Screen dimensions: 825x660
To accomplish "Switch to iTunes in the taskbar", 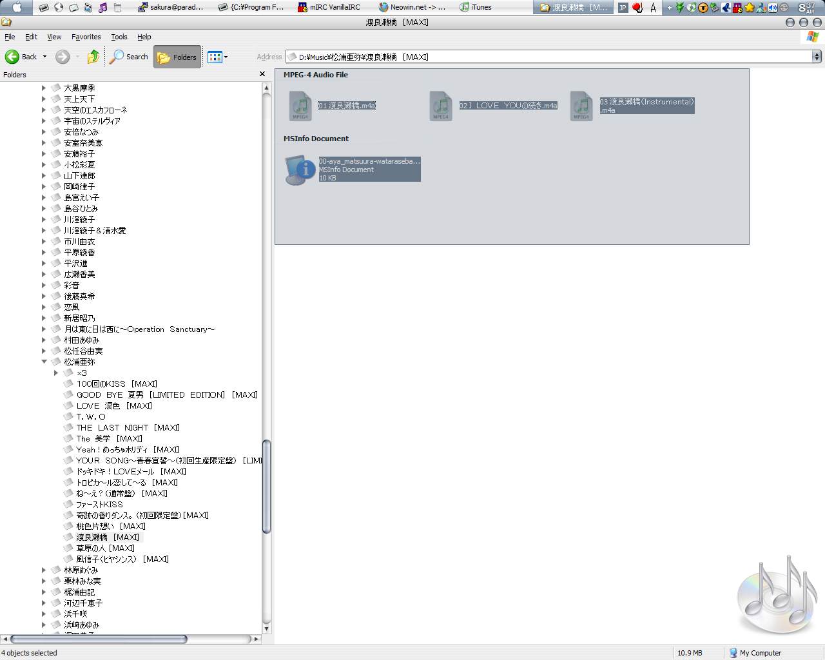I will (476, 7).
